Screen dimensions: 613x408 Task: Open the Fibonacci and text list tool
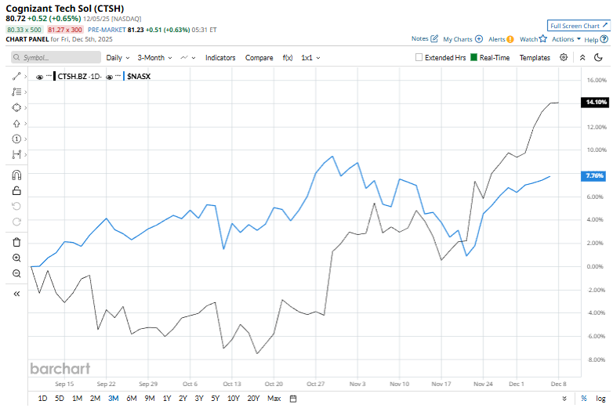point(16,92)
